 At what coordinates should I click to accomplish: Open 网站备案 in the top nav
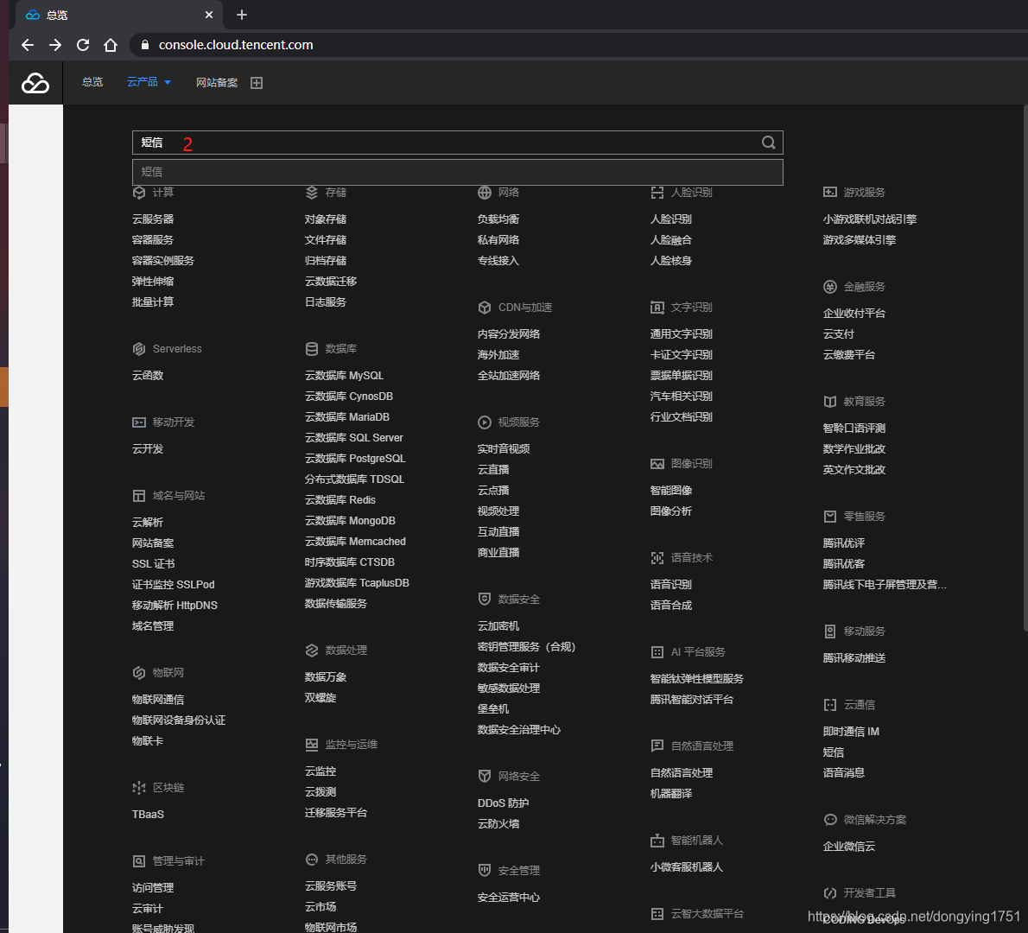click(x=217, y=83)
